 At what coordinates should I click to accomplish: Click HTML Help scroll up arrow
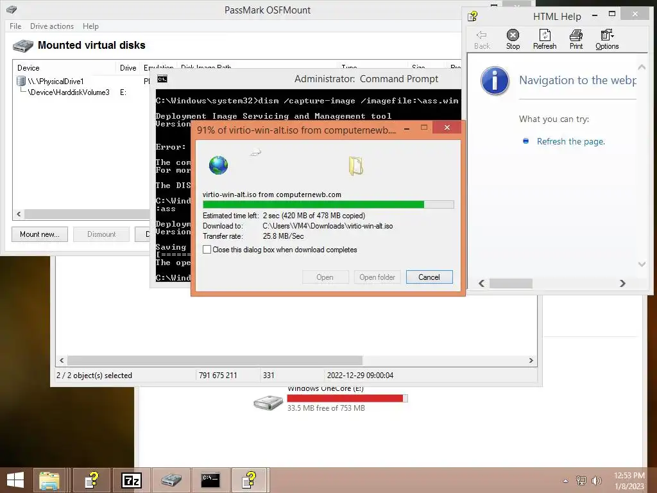(x=642, y=67)
